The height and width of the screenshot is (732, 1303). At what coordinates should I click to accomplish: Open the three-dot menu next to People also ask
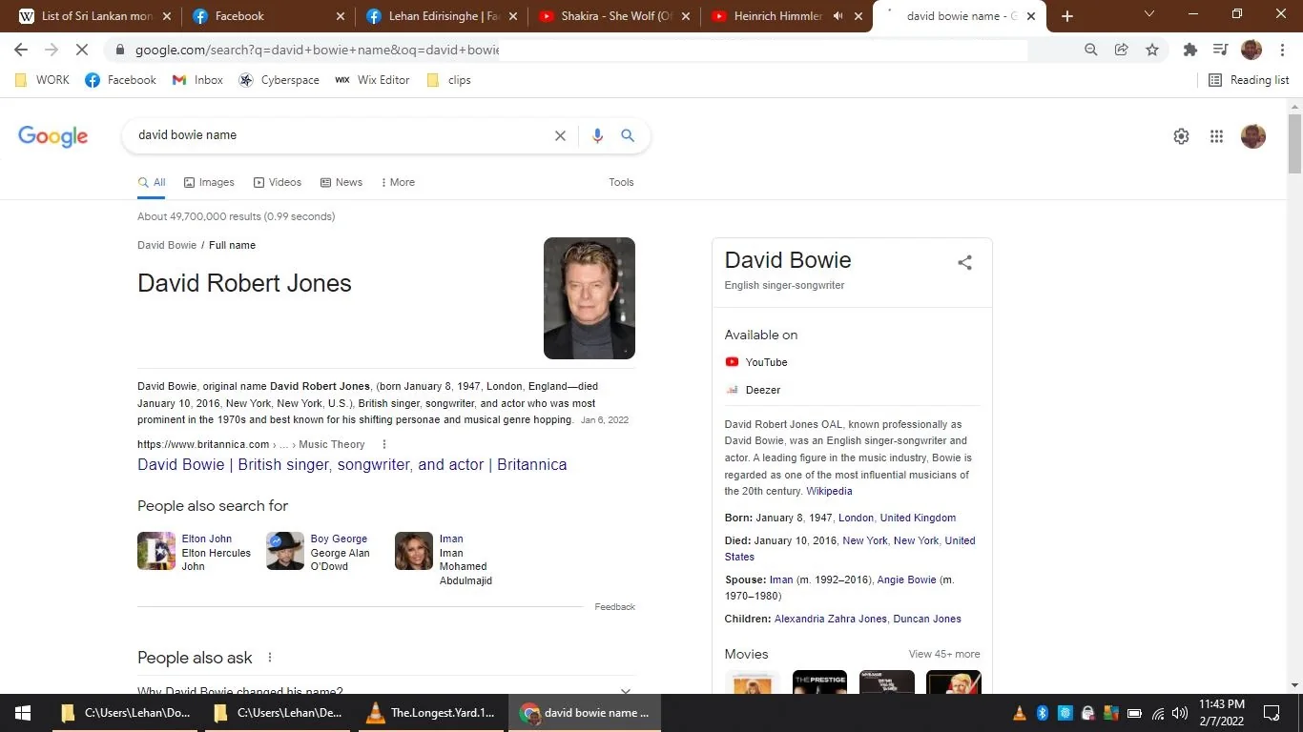pyautogui.click(x=270, y=658)
